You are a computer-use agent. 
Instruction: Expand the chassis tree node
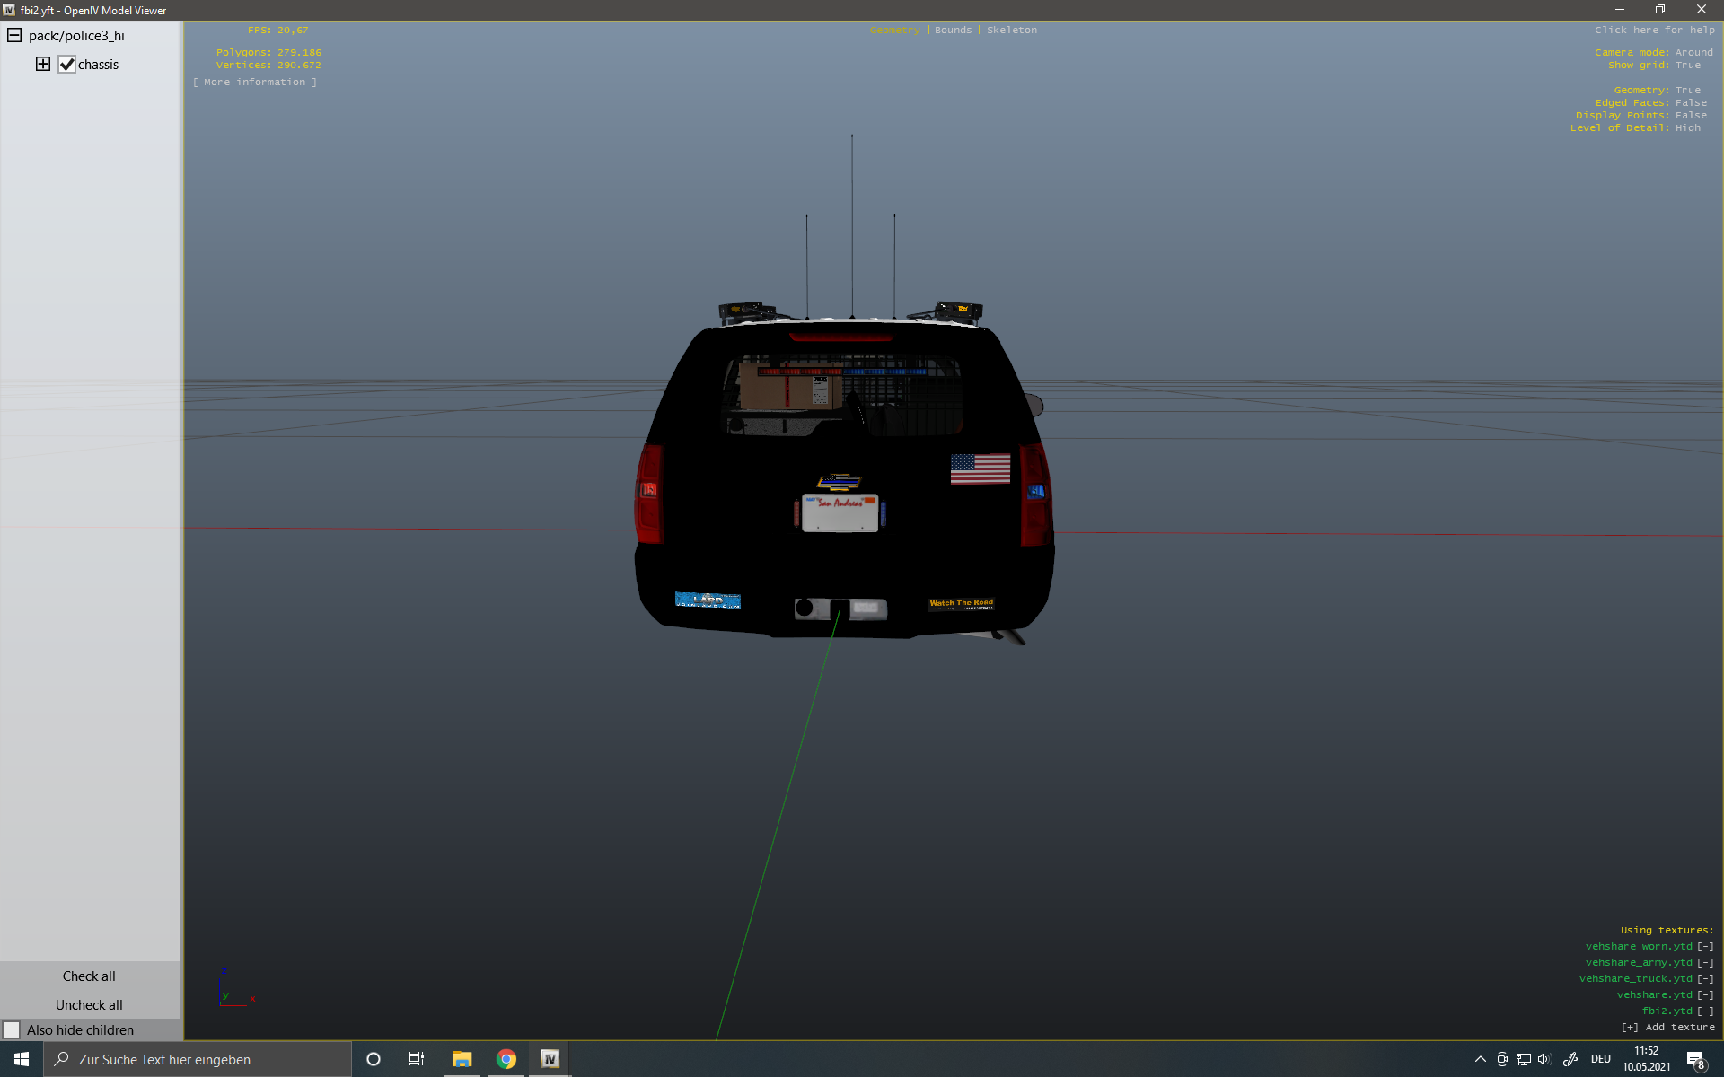click(42, 64)
